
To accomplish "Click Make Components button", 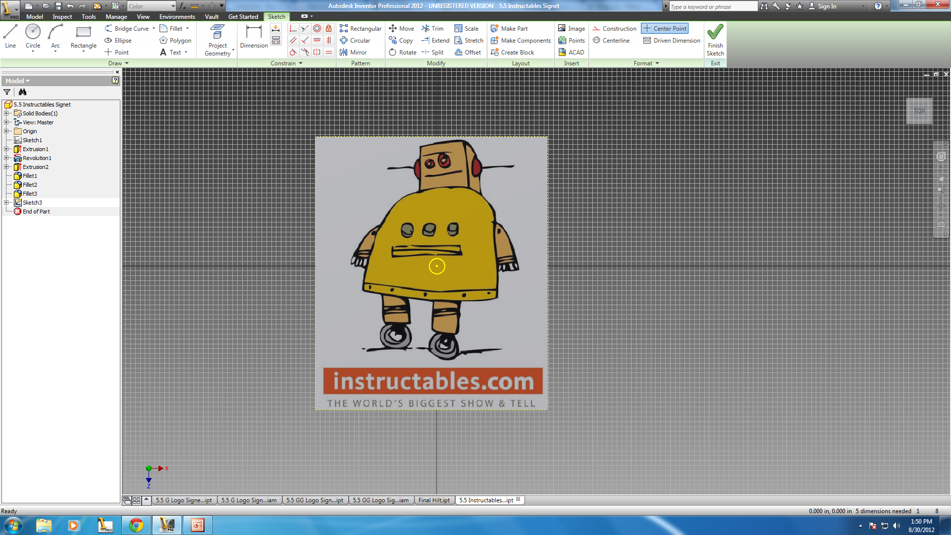I will [x=521, y=41].
